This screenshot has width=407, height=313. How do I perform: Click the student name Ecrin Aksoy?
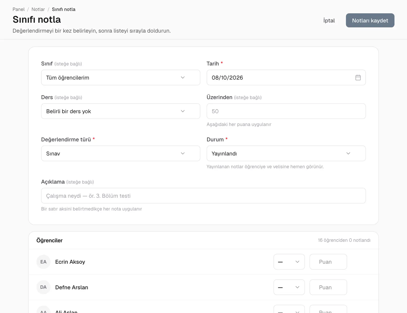tap(70, 262)
